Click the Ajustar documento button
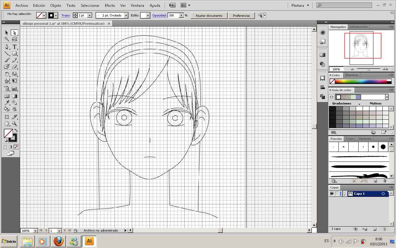 209,15
